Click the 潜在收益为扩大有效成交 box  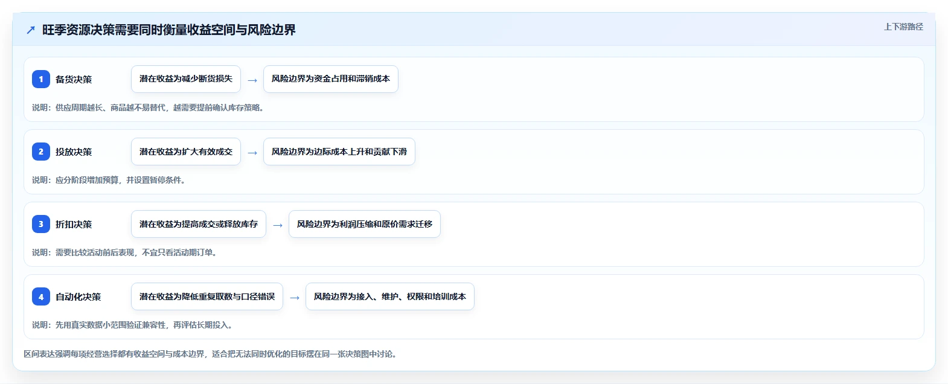click(186, 152)
